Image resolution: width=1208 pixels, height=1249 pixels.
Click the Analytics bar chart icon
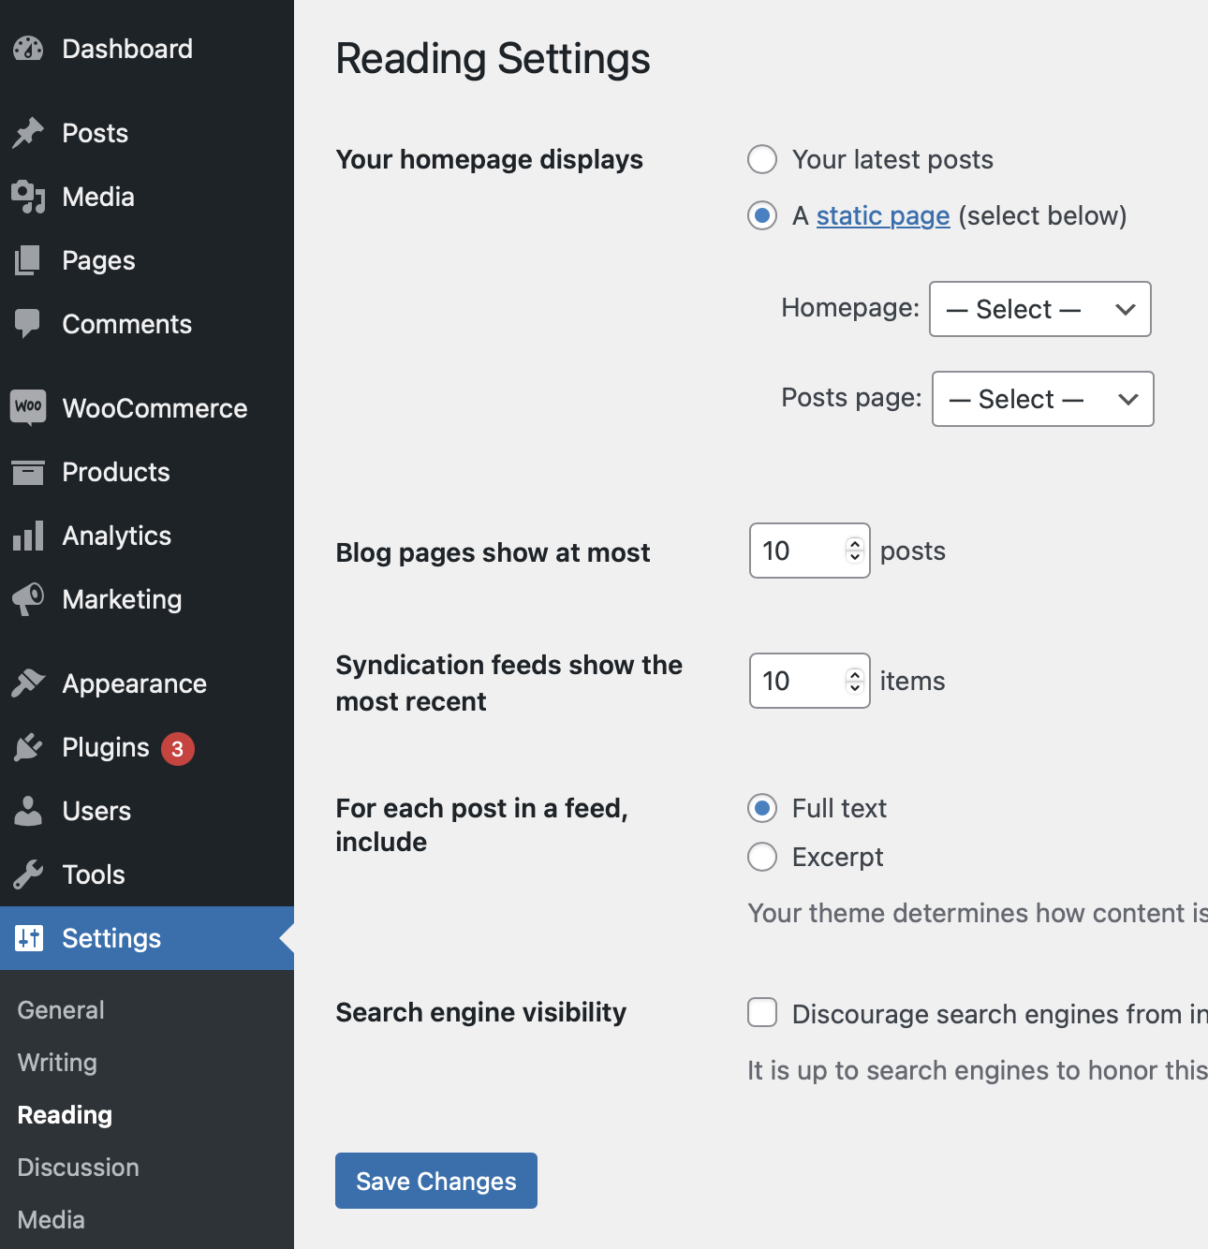click(28, 536)
